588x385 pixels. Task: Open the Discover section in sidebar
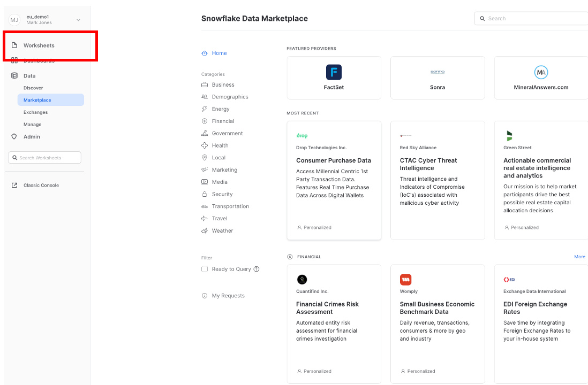(x=33, y=88)
